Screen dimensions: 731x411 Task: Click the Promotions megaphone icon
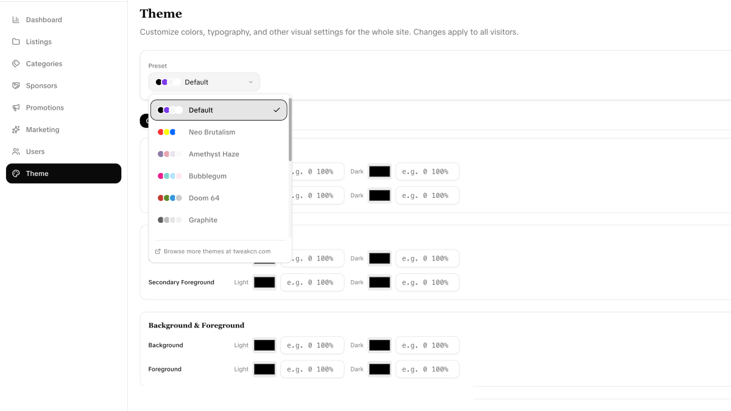(16, 108)
